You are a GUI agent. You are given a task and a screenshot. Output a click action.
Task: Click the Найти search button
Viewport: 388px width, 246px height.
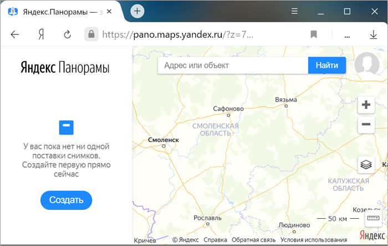327,66
